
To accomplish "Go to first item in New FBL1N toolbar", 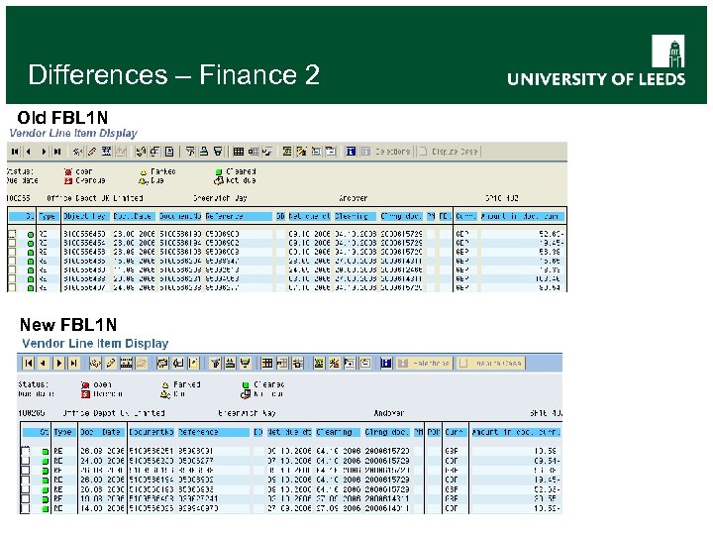I will tap(29, 363).
